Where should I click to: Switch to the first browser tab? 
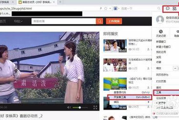click(7, 2)
